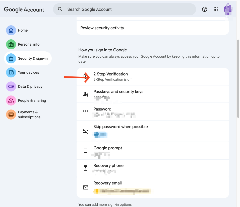
Task: Go to Your devices section
Action: pos(28,72)
